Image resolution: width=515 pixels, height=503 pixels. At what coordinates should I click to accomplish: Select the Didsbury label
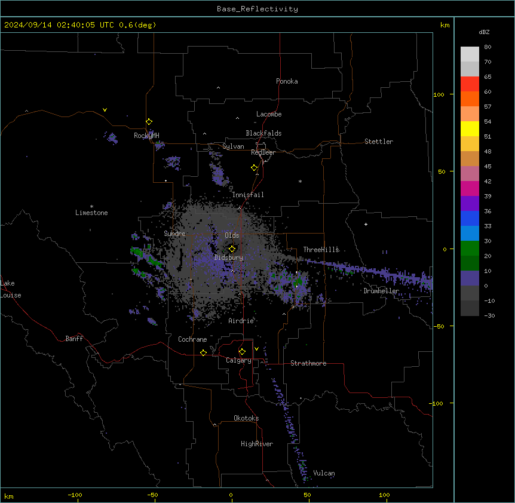point(229,257)
